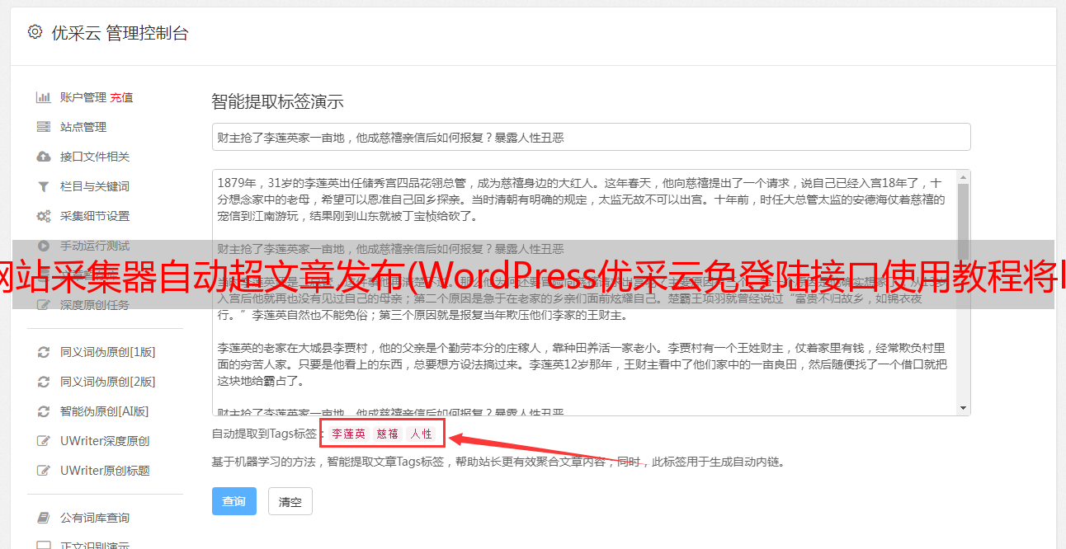Open 智能伪原创[AI版] tool
1066x549 pixels.
[x=104, y=411]
